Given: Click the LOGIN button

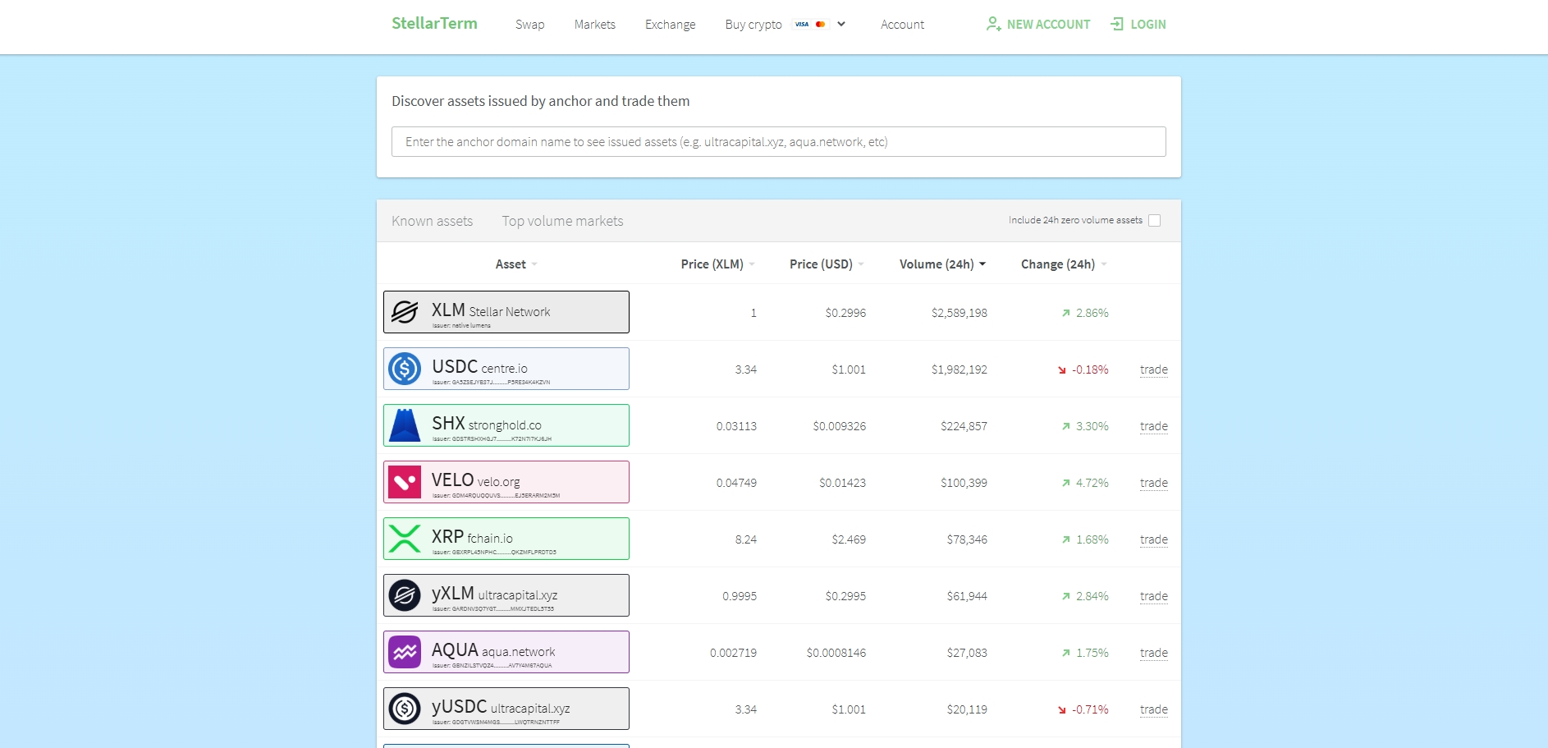Looking at the screenshot, I should pos(1138,25).
